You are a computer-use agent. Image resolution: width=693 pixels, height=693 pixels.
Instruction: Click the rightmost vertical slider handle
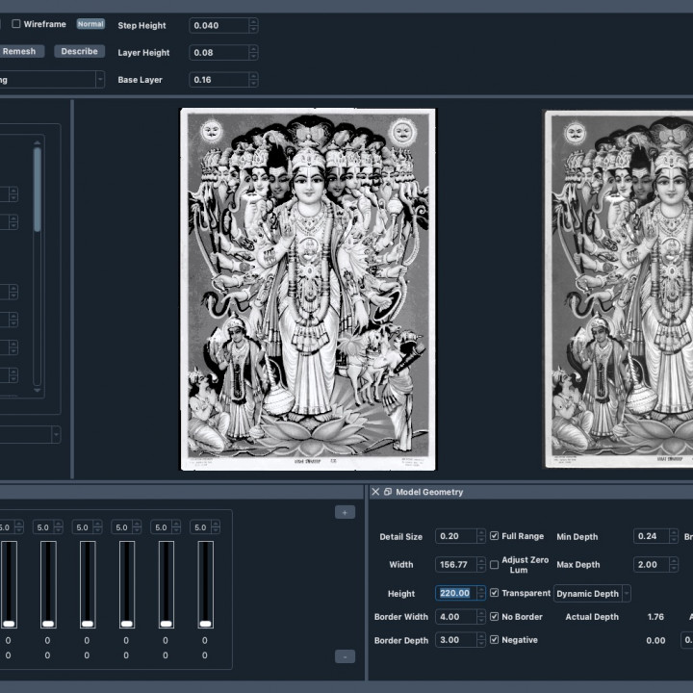point(205,624)
